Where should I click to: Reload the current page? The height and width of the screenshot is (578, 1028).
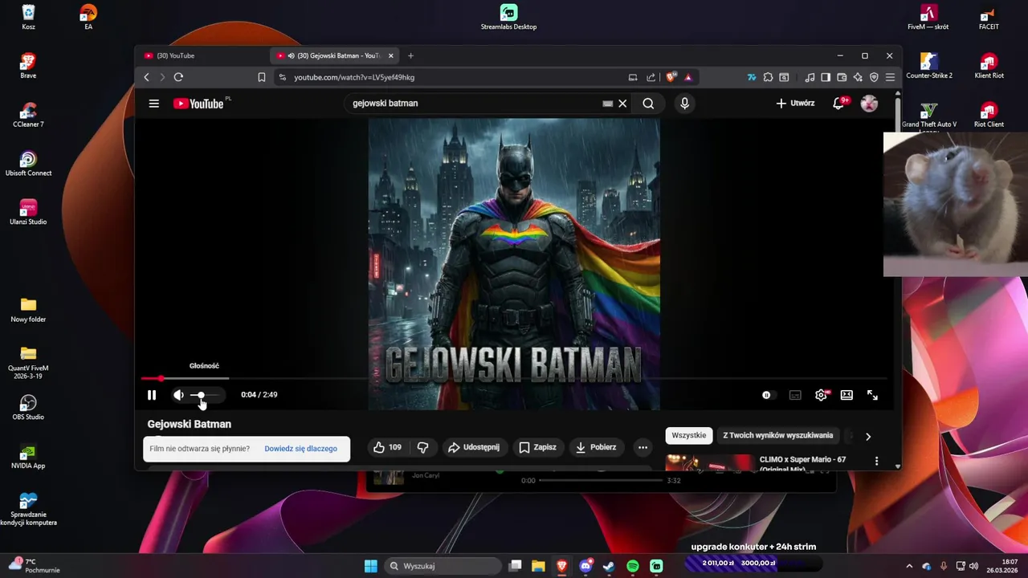coord(178,77)
